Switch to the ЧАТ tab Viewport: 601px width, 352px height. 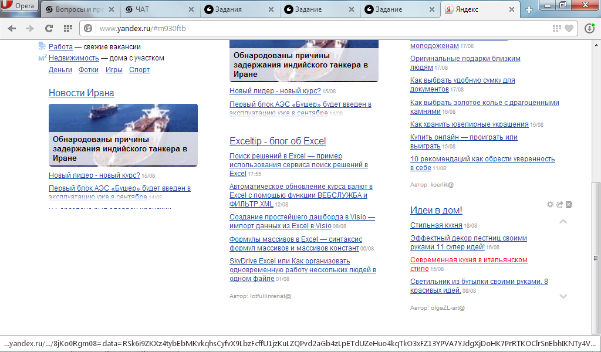(161, 9)
